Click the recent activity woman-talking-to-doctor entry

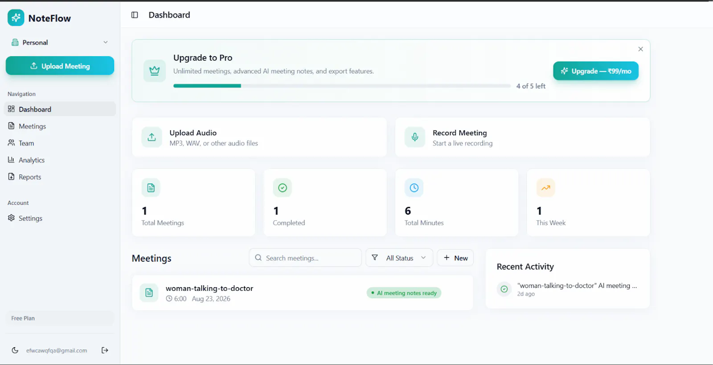click(x=567, y=289)
